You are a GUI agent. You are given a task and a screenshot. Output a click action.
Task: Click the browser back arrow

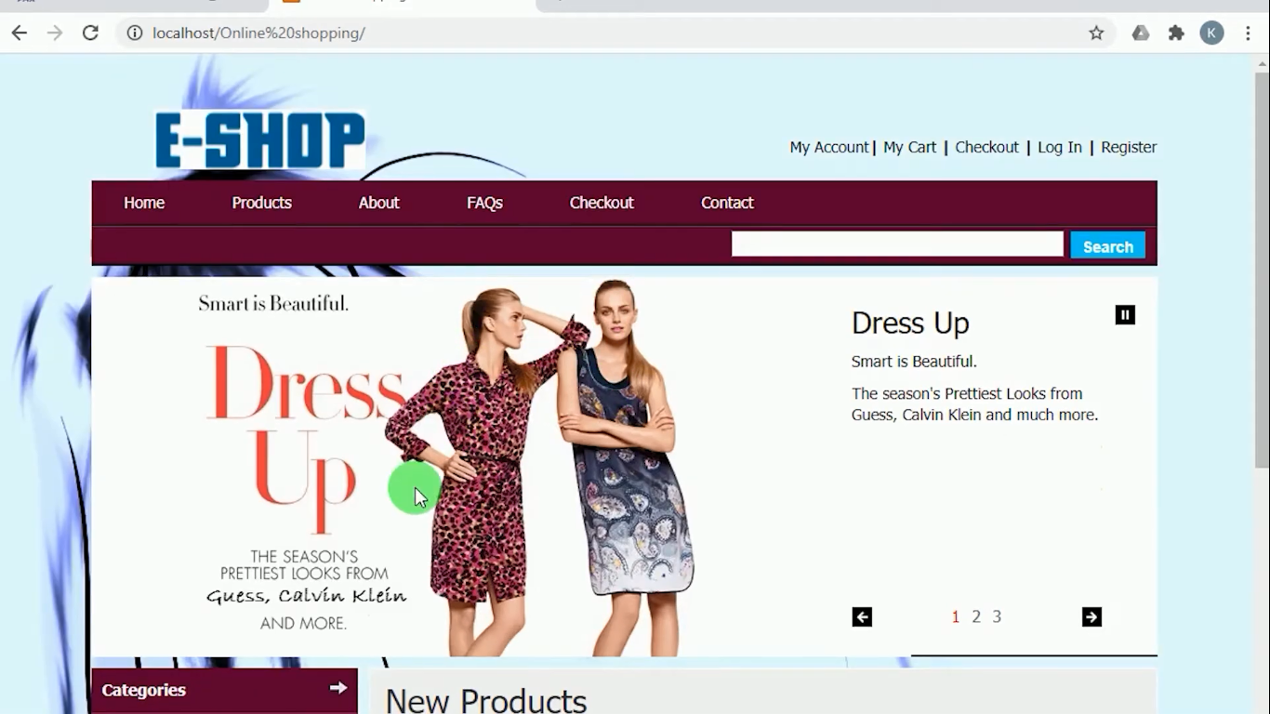click(x=20, y=33)
